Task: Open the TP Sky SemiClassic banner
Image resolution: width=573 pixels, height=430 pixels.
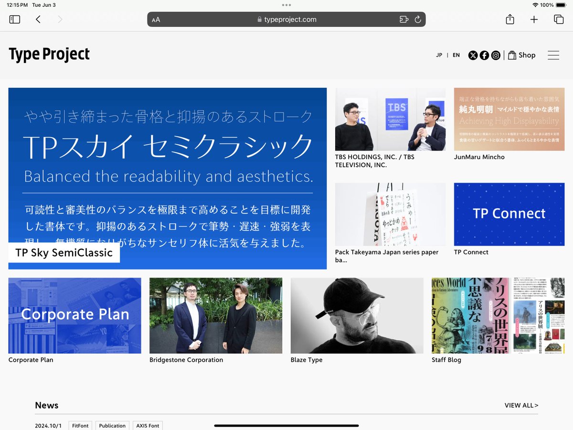Action: click(168, 178)
